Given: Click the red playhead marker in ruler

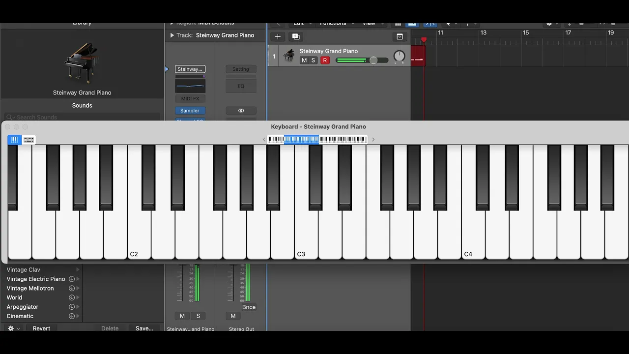Looking at the screenshot, I should (424, 40).
